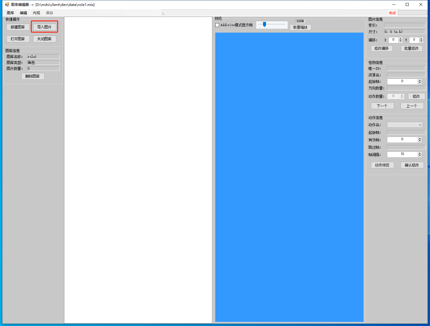Click the blue preview canvas area
The width and height of the screenshot is (430, 326).
[x=289, y=177]
